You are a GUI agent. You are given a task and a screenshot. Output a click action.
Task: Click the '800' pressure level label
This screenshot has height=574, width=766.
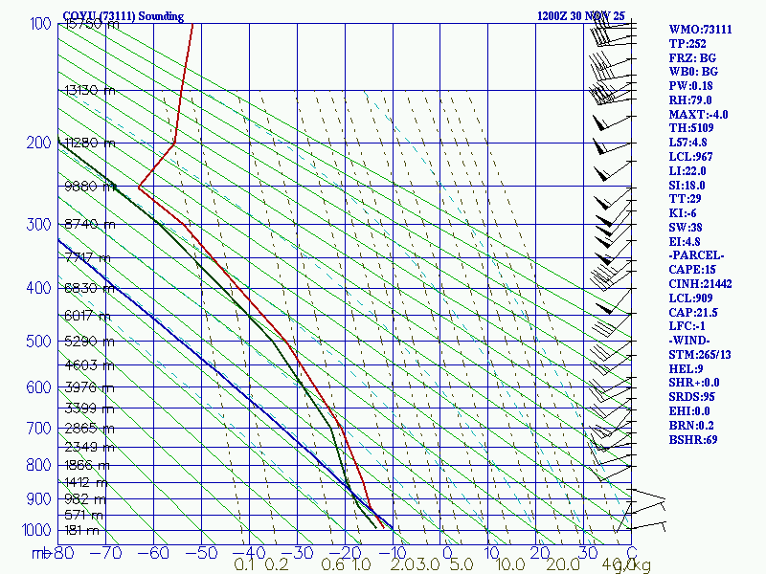pyautogui.click(x=38, y=465)
